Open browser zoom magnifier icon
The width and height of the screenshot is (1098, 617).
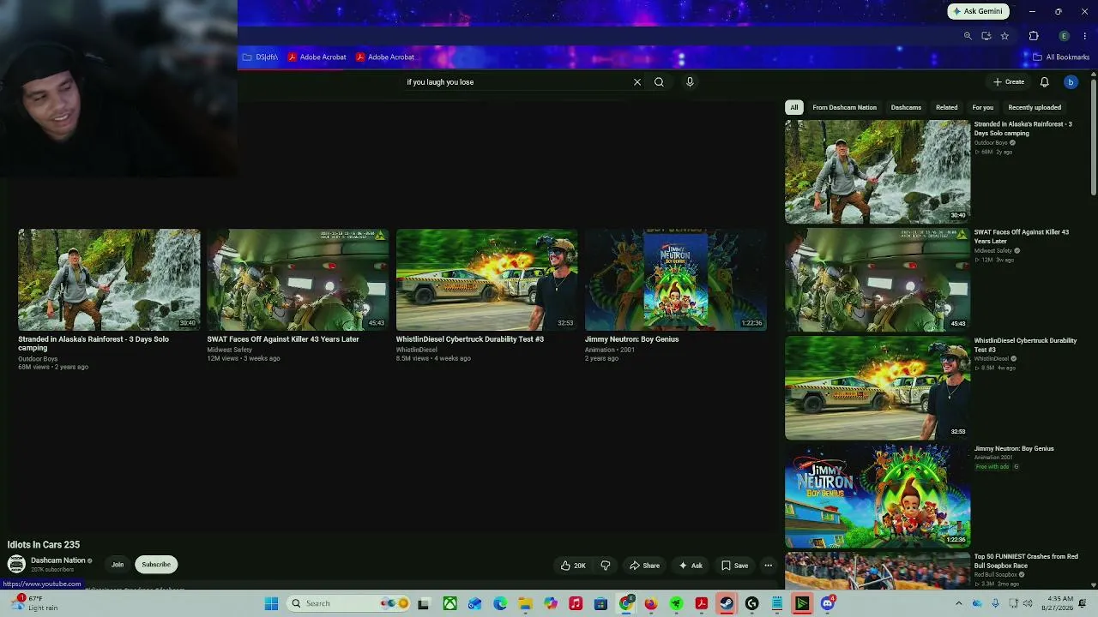968,36
